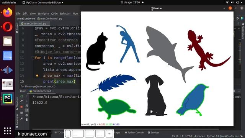
Task: Open the Edit menu
Action: tap(25, 13)
